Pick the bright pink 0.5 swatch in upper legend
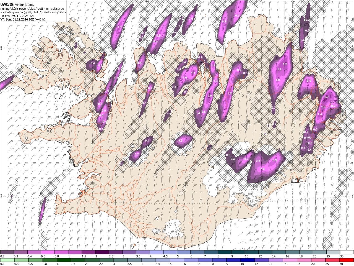The width and height of the screenshot is (354, 266). (48, 252)
